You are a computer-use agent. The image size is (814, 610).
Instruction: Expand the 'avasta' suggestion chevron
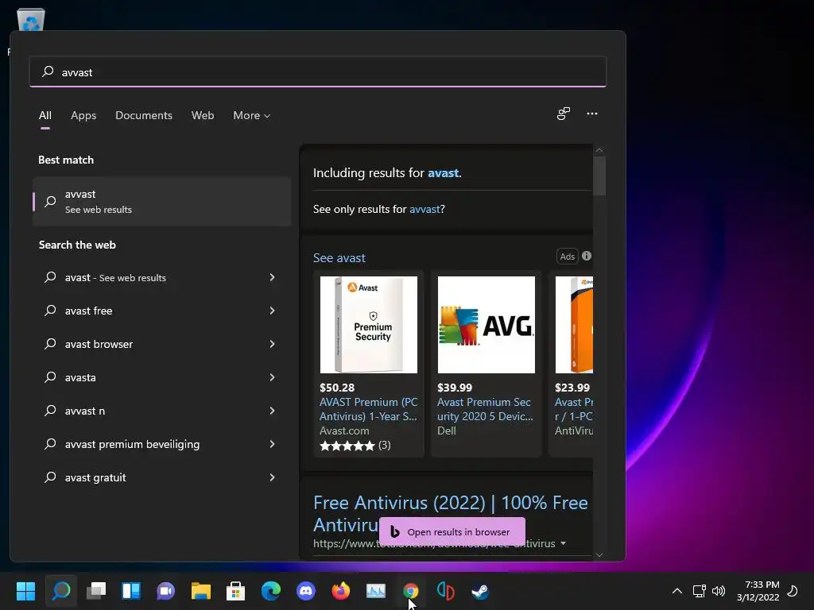tap(272, 377)
